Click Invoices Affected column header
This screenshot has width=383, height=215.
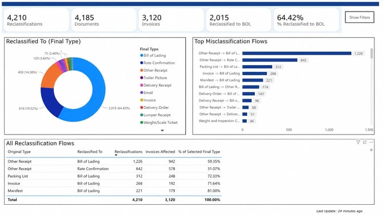click(160, 152)
